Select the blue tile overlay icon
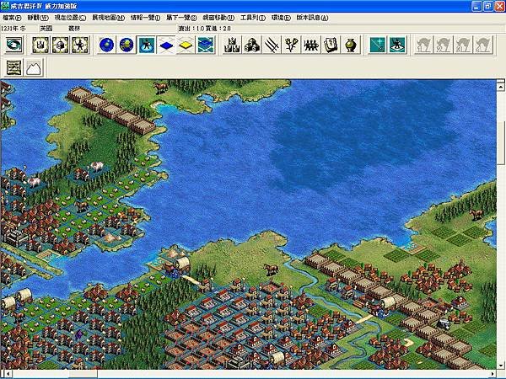 pos(166,45)
